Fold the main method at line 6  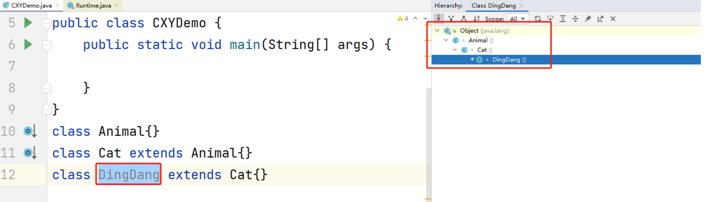coord(46,45)
